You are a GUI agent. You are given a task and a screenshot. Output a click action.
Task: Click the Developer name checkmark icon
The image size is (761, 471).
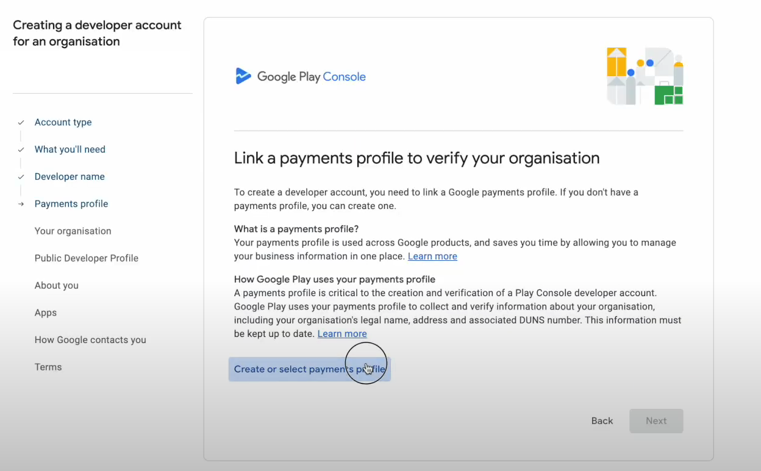21,177
